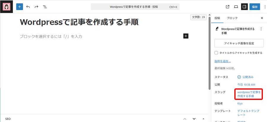This screenshot has height=122, width=267.
Task: Open the 公開済み status setting
Action: (245, 77)
